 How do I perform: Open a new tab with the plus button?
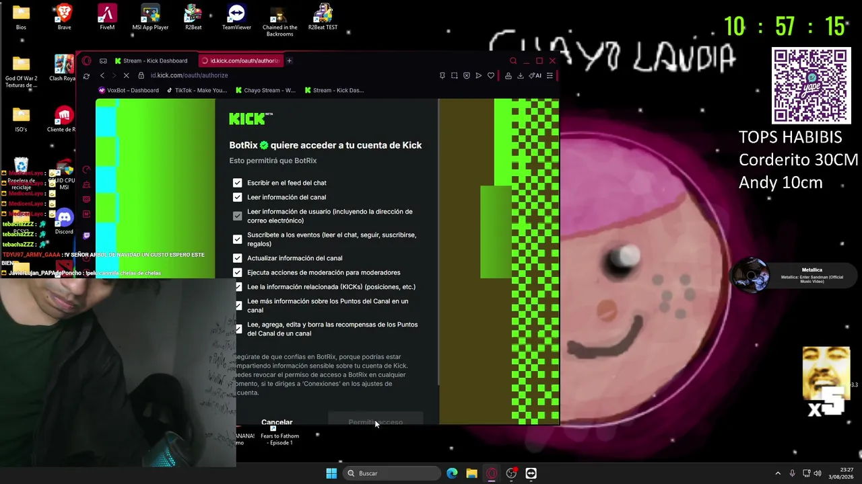tap(289, 61)
